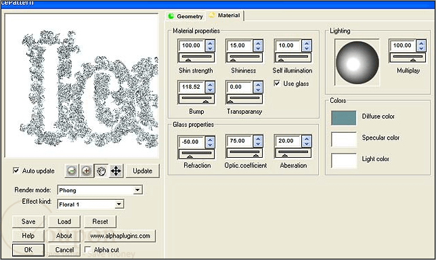Select the four-arrow move tool
Image resolution: width=436 pixels, height=260 pixels.
[116, 171]
